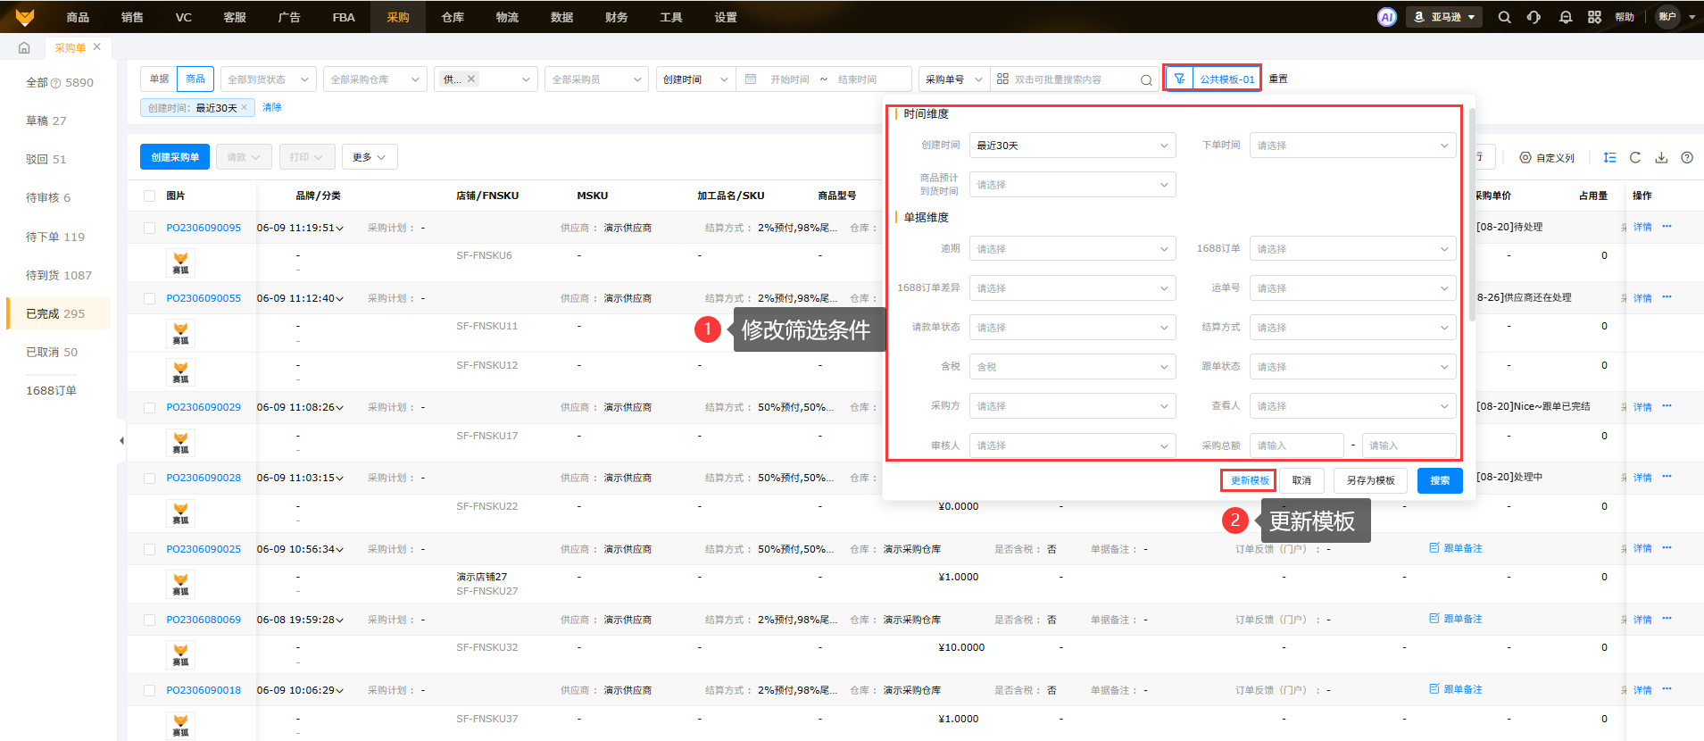Open the 财务 top menu

[616, 17]
